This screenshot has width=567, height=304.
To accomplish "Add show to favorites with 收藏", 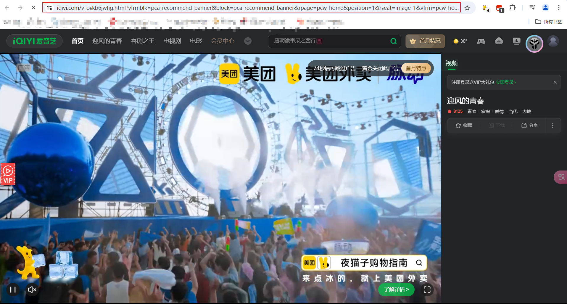I will tap(464, 126).
